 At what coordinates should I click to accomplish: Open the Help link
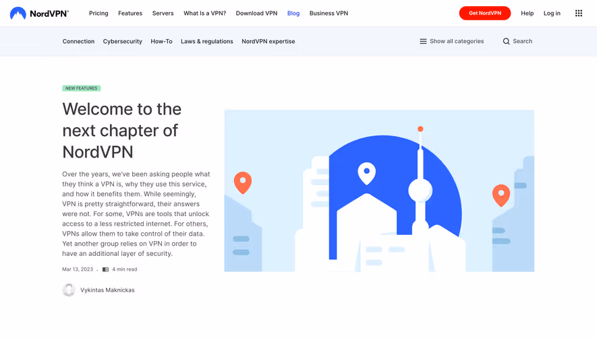pos(528,13)
